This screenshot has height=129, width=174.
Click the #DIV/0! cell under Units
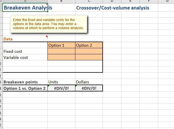coord(61,88)
